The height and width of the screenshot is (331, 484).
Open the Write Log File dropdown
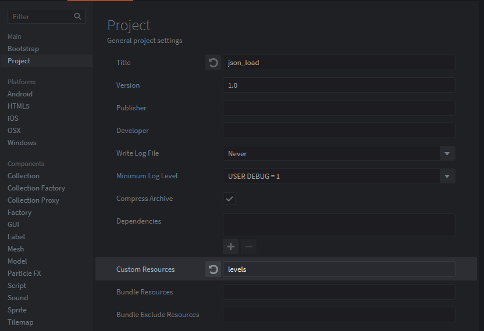tap(447, 154)
